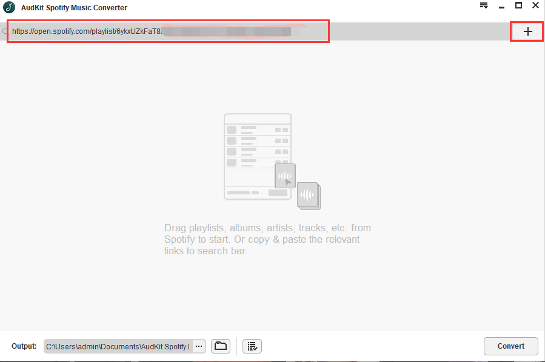The width and height of the screenshot is (545, 362).
Task: Click the stacked audio file icon in illustration
Action: click(x=309, y=196)
